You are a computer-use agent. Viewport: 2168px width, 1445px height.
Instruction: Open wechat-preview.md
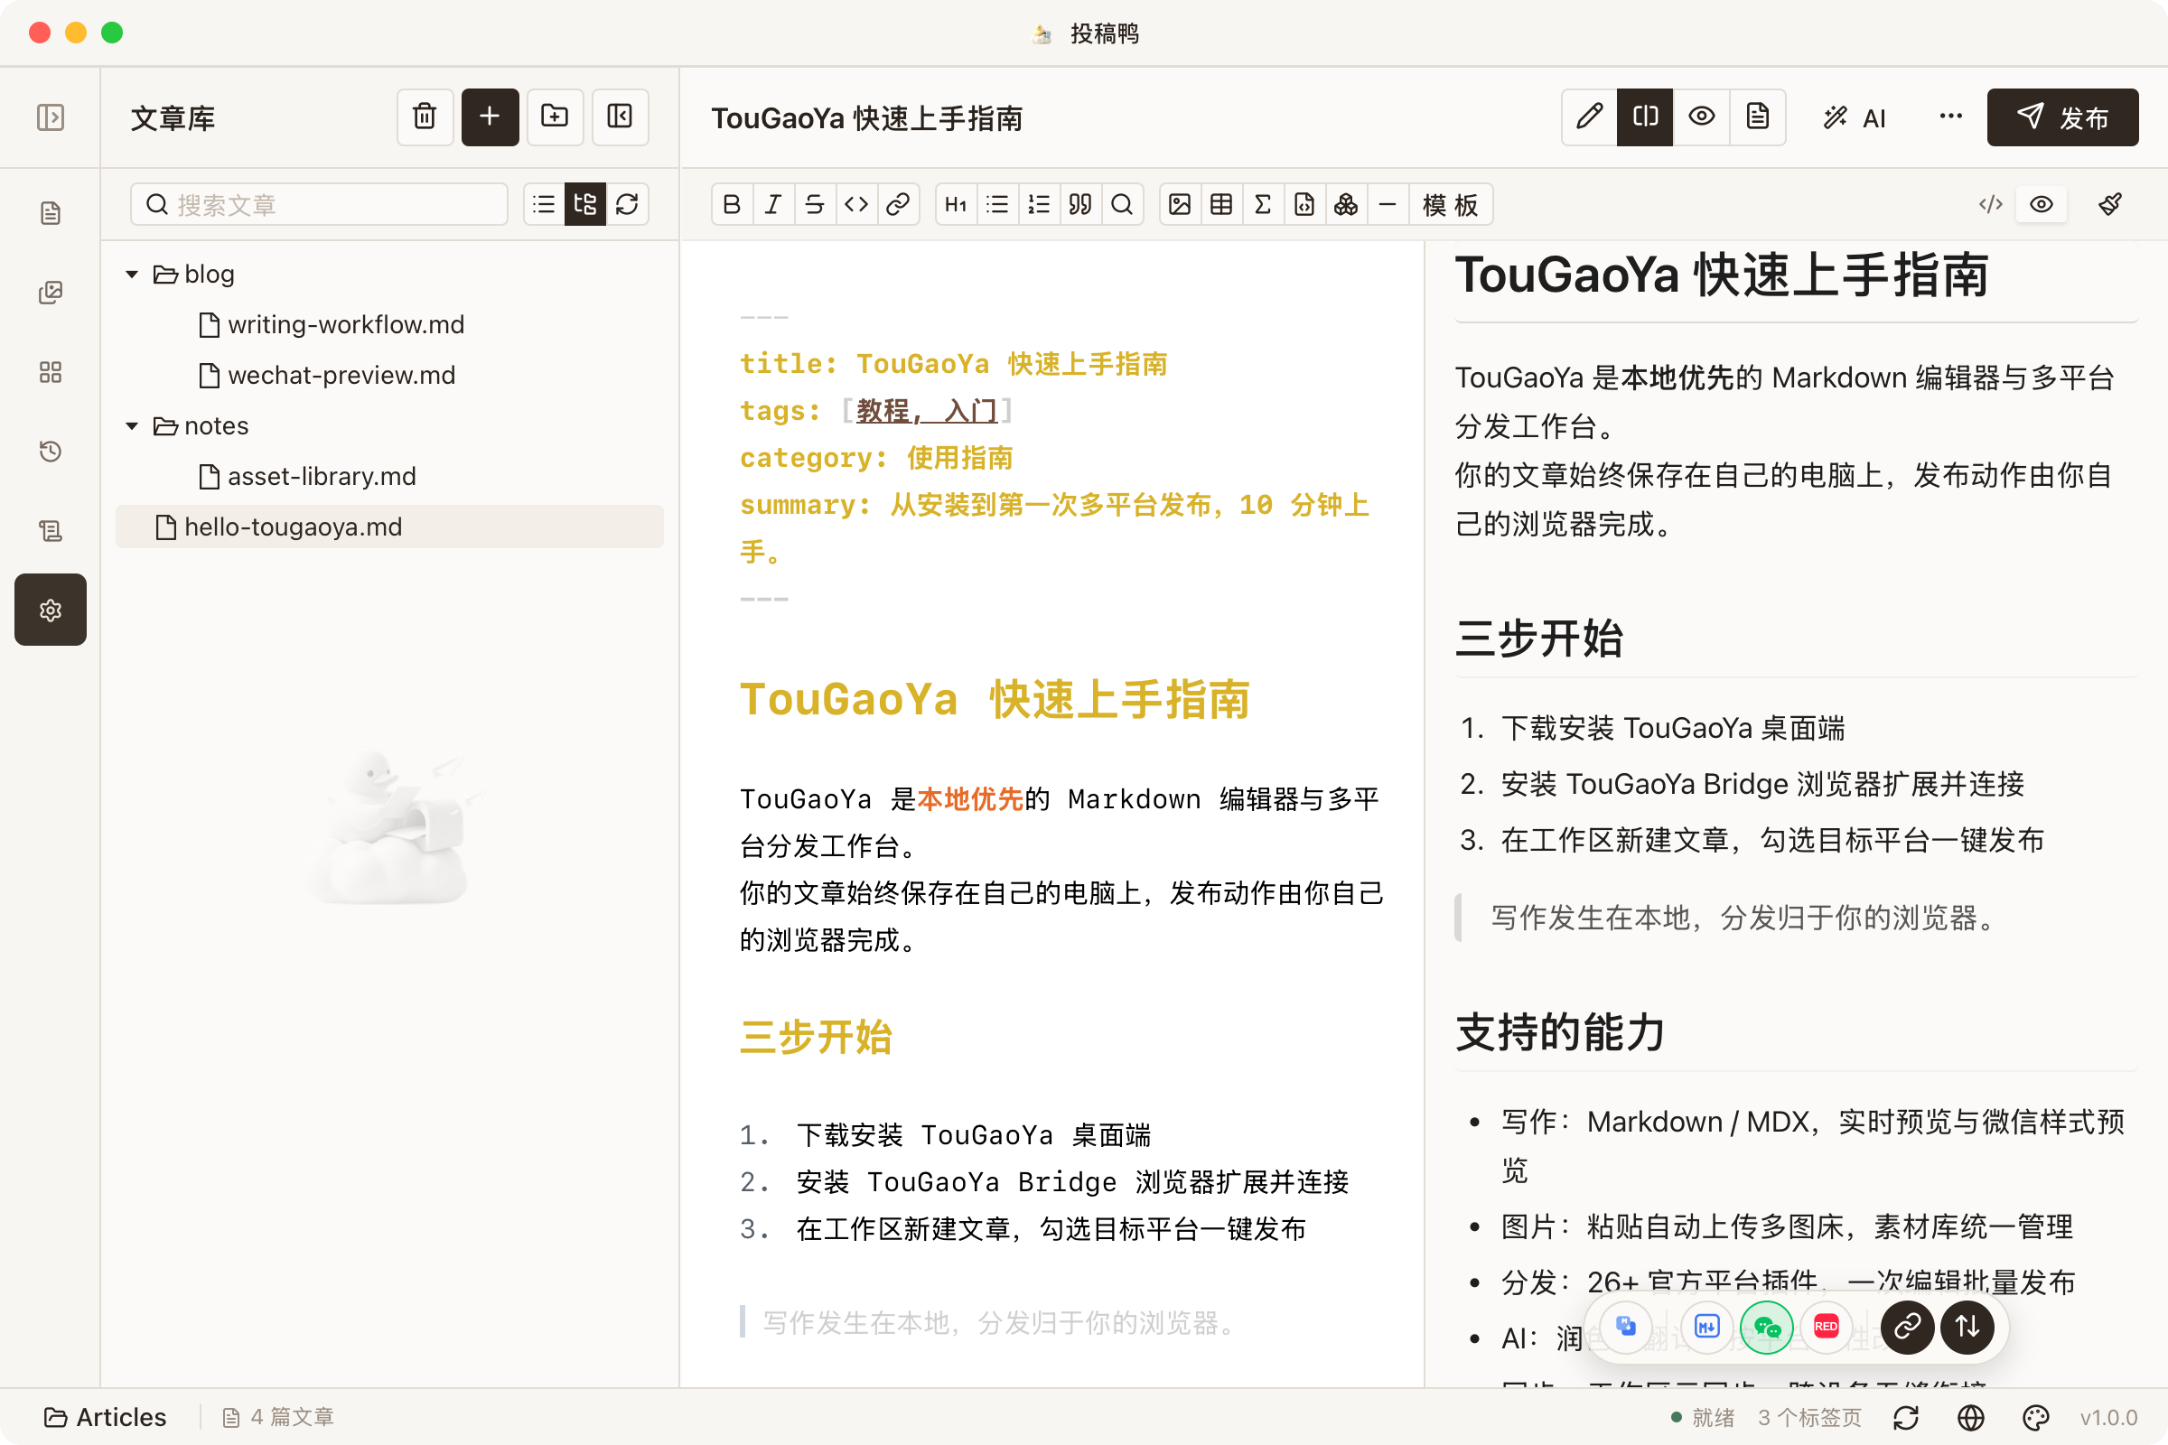point(389,375)
